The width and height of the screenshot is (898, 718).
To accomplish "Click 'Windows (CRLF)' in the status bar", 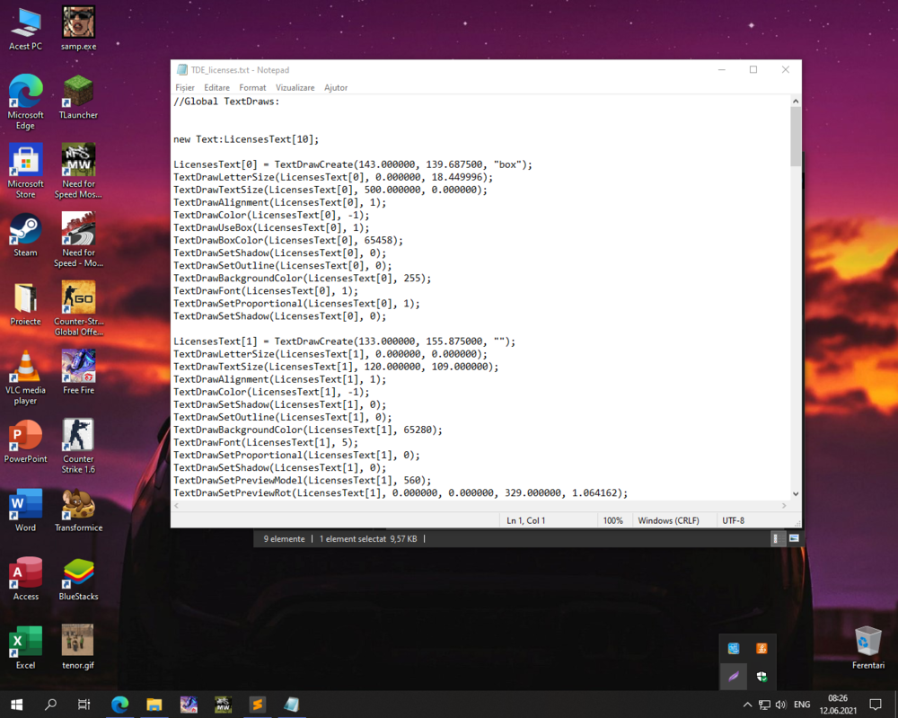I will point(668,520).
